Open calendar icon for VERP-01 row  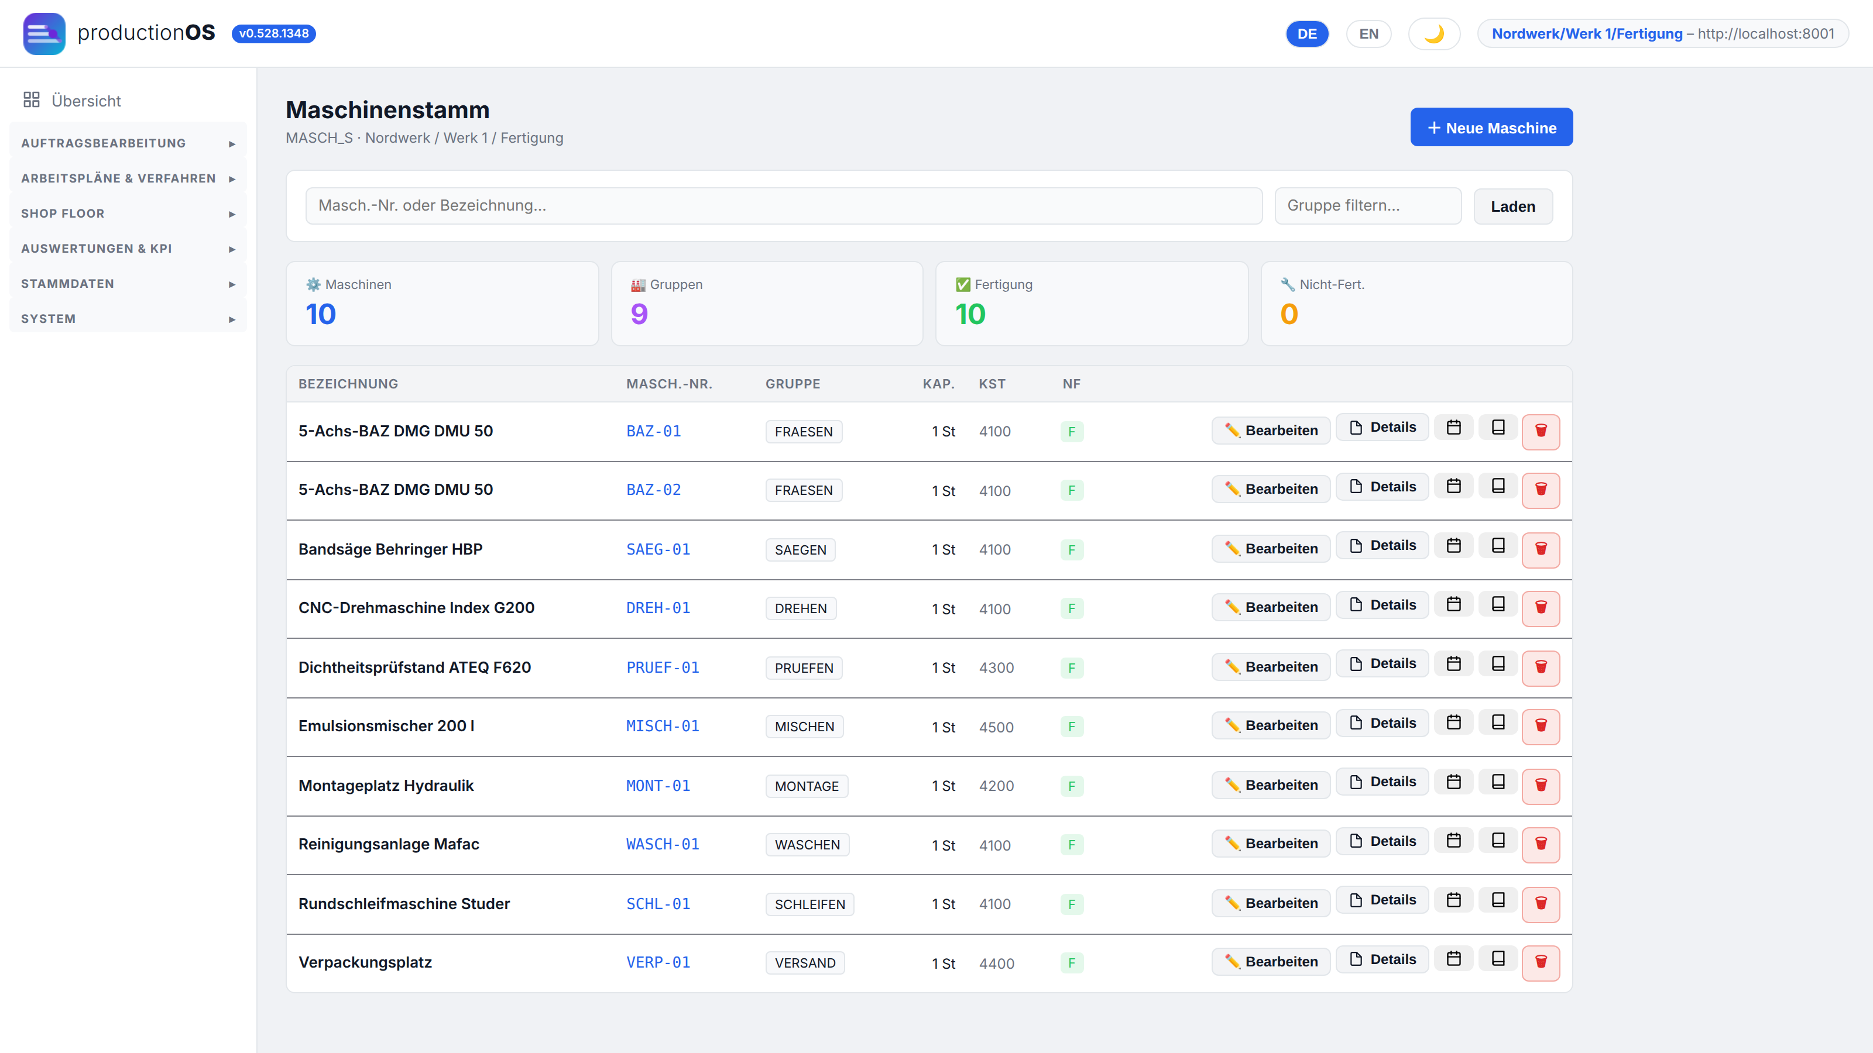(1453, 959)
